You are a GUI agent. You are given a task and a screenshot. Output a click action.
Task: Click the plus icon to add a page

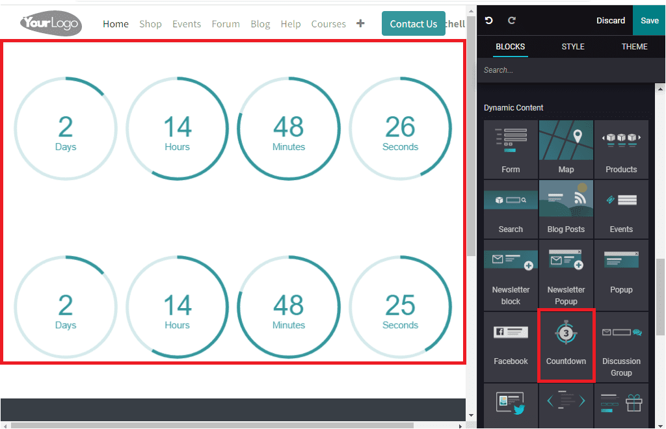[360, 23]
